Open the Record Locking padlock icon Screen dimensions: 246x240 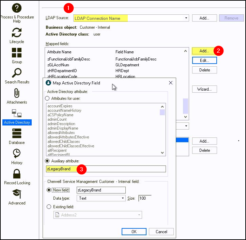pos(17,174)
